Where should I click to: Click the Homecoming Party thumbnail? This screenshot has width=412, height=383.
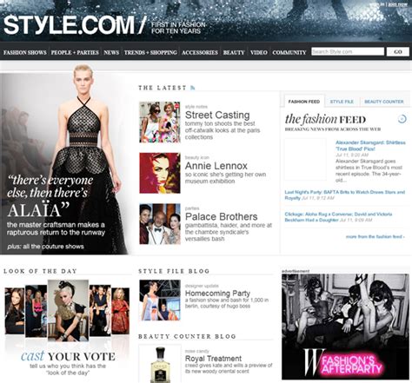point(160,300)
